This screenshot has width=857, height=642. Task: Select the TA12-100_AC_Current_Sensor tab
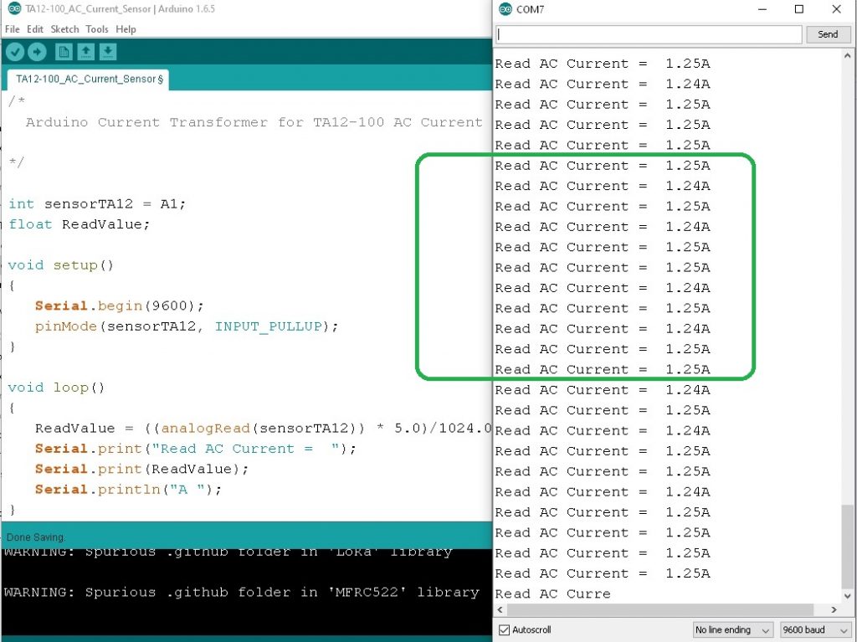tap(89, 80)
